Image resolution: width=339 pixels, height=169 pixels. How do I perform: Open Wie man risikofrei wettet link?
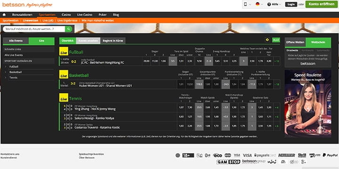point(98,21)
